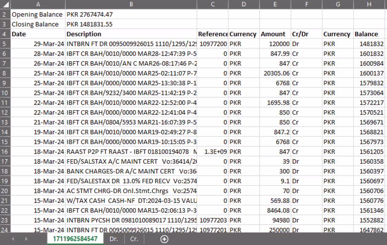Click the RAAST P2P description cell

pos(131,152)
